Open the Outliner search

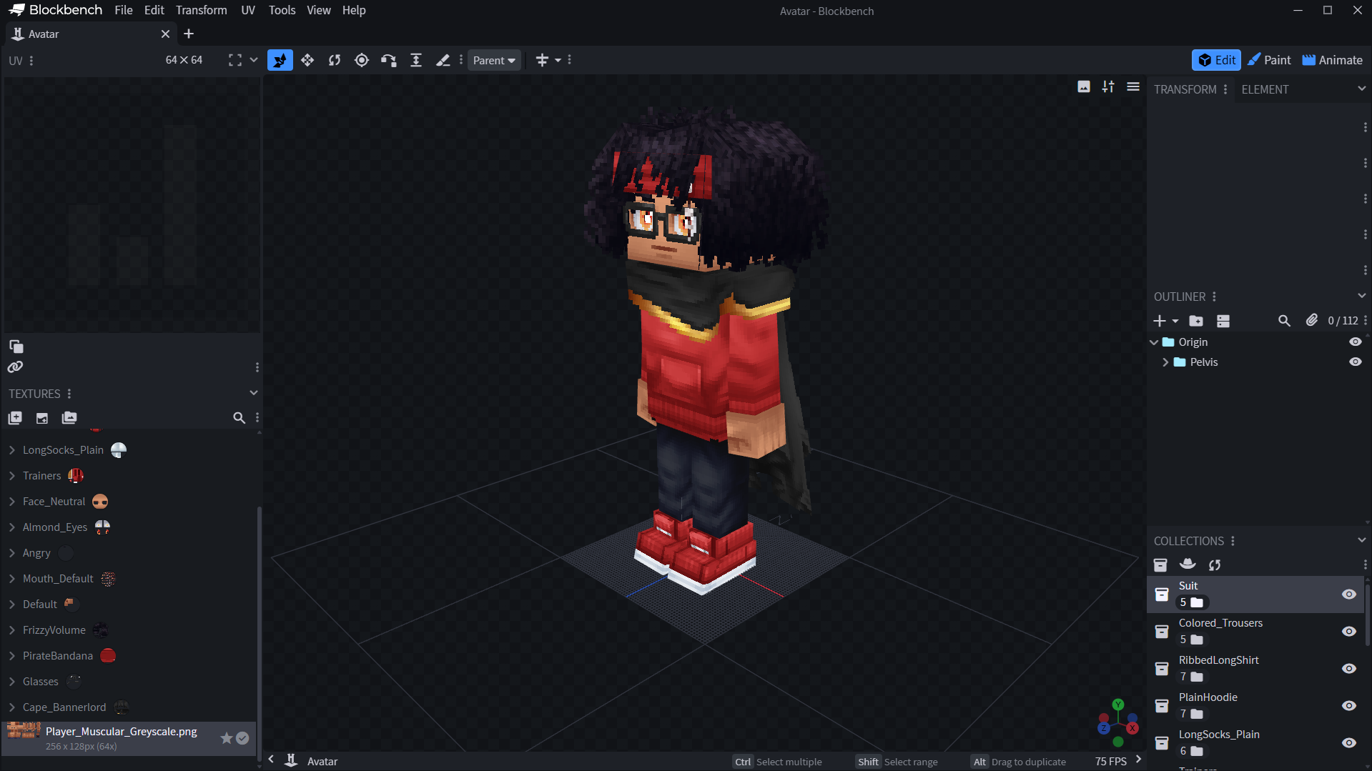coord(1285,321)
